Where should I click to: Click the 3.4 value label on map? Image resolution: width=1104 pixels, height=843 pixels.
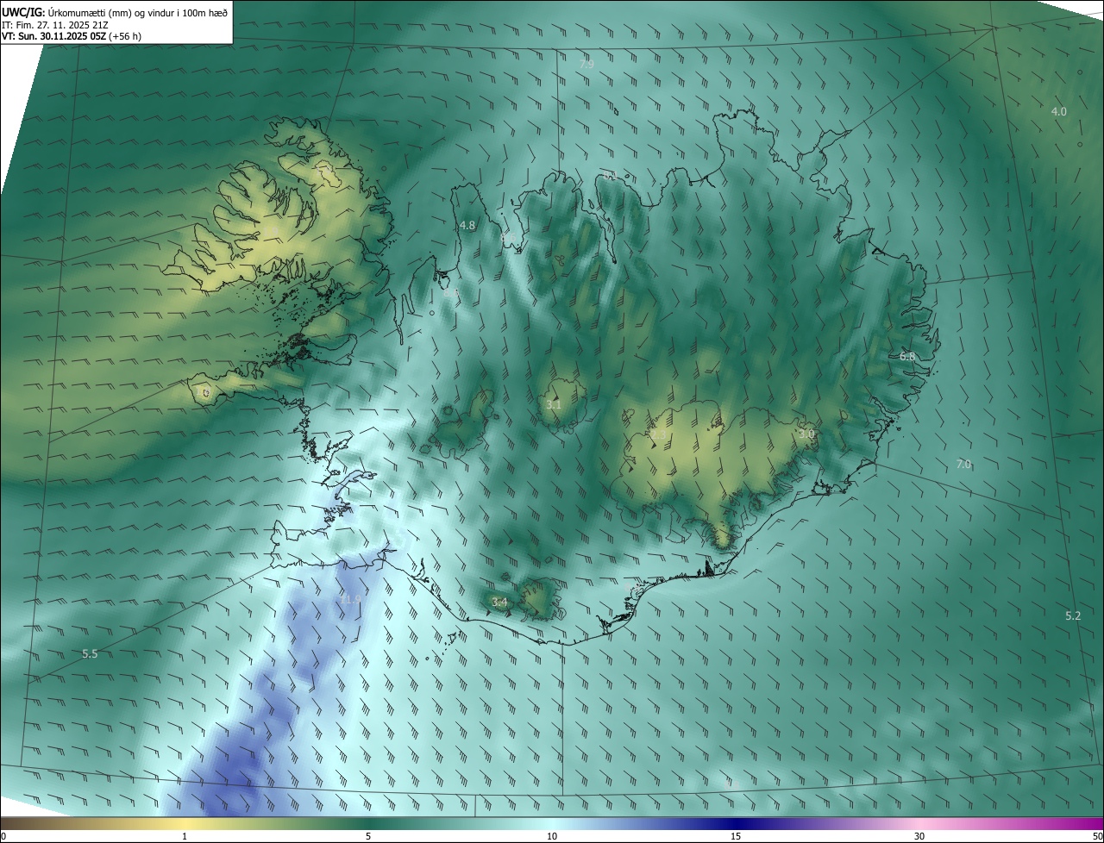coord(499,603)
